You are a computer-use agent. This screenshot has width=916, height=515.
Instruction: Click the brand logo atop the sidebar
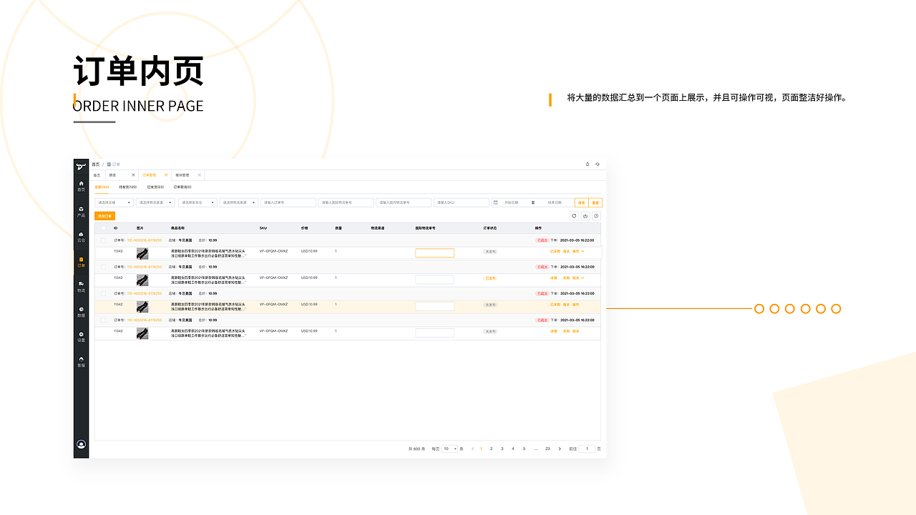pos(81,166)
